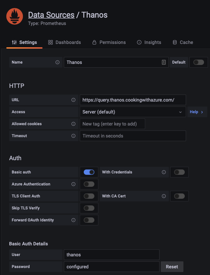
Task: Open the Cache tab
Action: coord(183,42)
